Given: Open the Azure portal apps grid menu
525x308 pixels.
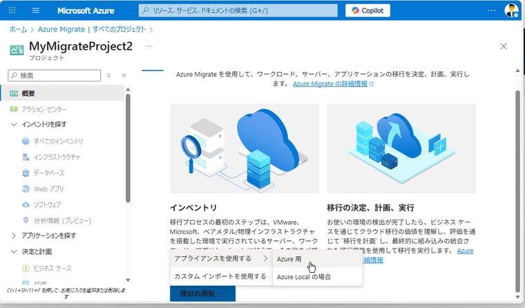Looking at the screenshot, I should coord(12,10).
